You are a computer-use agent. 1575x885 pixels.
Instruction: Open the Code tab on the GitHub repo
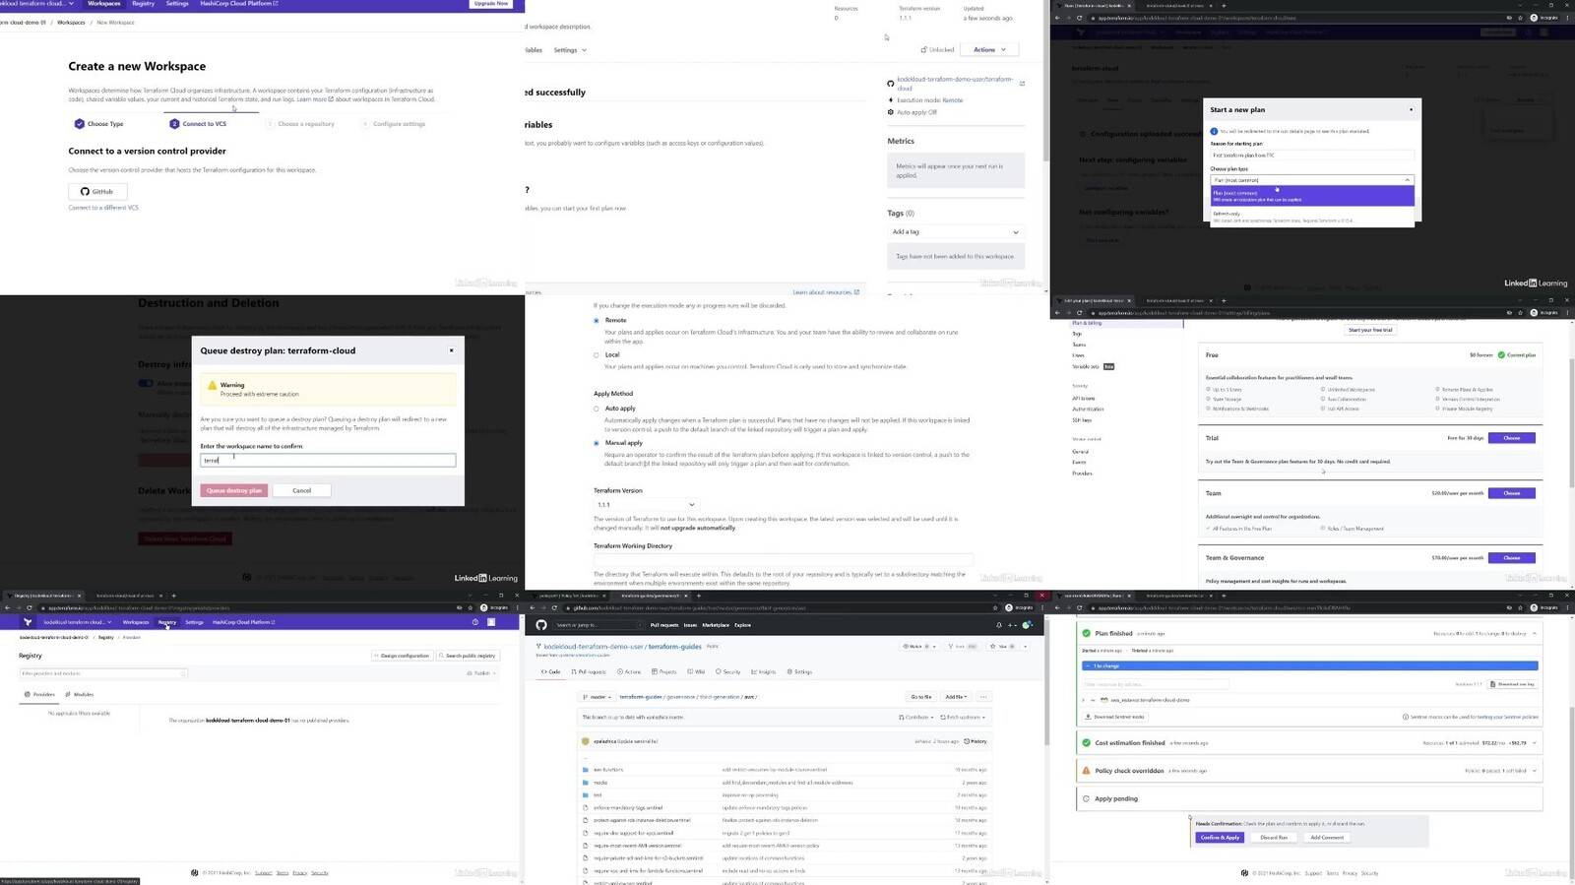[550, 672]
